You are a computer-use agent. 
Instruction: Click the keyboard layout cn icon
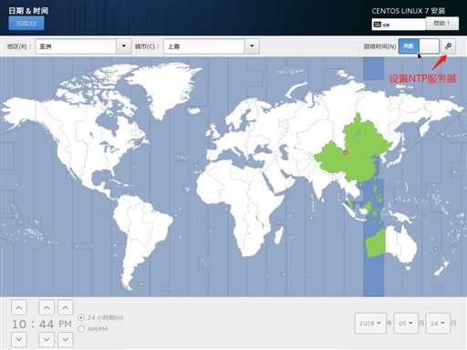(x=378, y=25)
